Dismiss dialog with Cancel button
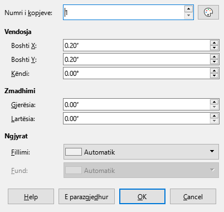 point(193,196)
